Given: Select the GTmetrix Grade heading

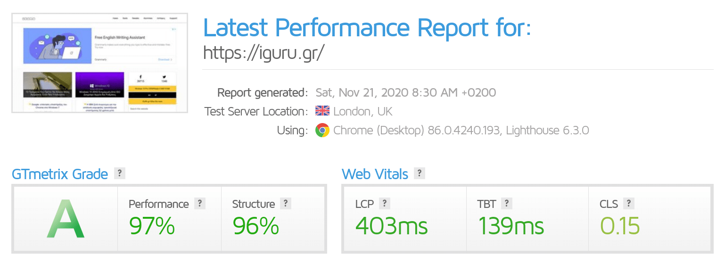Looking at the screenshot, I should tap(60, 174).
